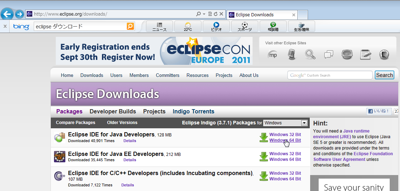400x191 pixels.
Task: Close the Eclipse Downloads browser tab
Action: pyautogui.click(x=293, y=15)
